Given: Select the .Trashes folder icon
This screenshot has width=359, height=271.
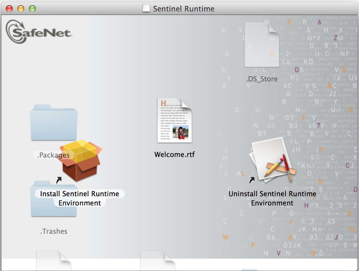Looking at the screenshot, I should [x=54, y=199].
